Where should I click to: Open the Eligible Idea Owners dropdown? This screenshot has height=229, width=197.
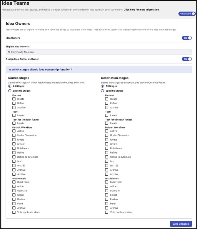(98, 52)
